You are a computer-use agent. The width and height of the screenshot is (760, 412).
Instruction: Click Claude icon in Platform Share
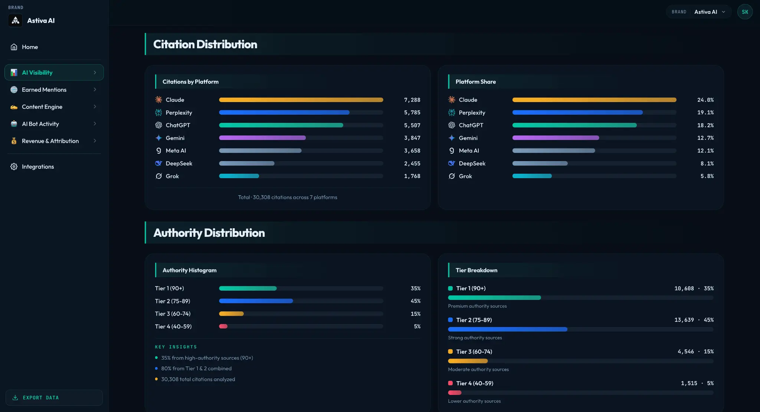tap(452, 99)
